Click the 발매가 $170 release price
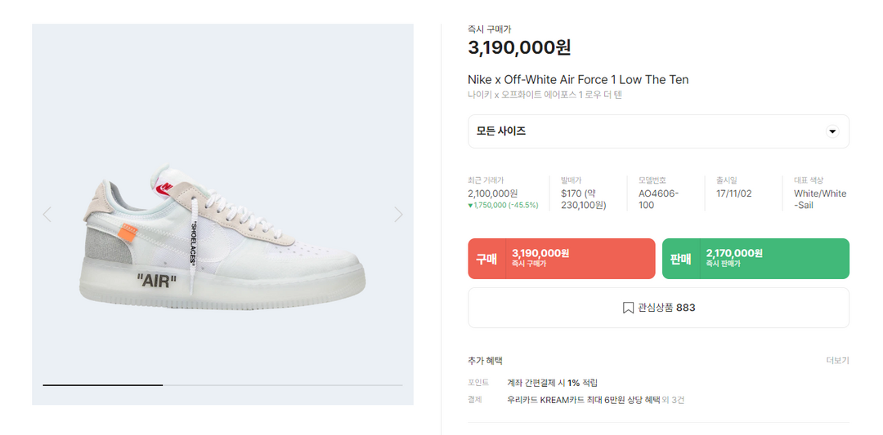The image size is (883, 435). tap(583, 199)
